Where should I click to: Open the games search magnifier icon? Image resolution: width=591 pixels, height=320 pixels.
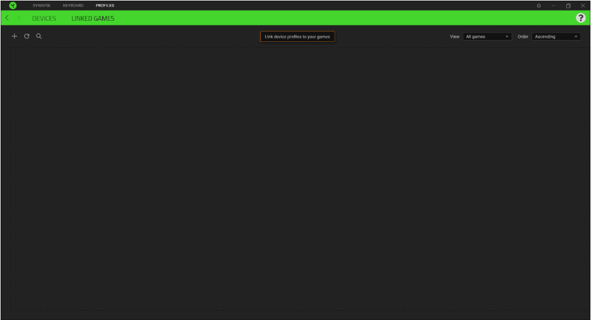point(39,37)
